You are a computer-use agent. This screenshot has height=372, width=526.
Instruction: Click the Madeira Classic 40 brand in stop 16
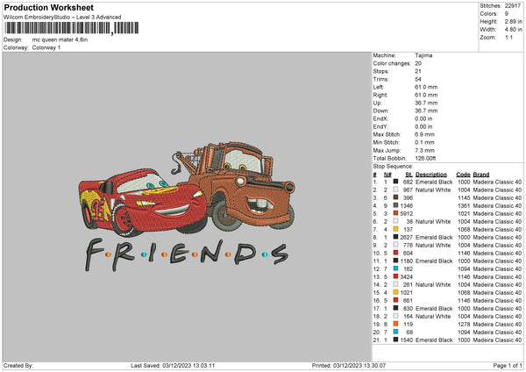tap(497, 300)
